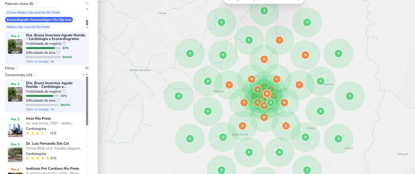The height and width of the screenshot is (174, 415).
Task: Click keyword list scroll-up arrow
Action: click(87, 9)
